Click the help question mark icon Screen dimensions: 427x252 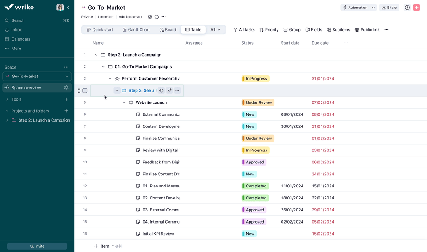(407, 8)
